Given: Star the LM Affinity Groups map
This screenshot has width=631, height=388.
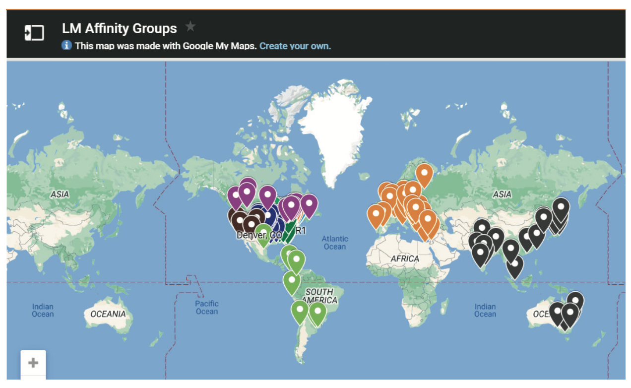Looking at the screenshot, I should click(x=190, y=27).
